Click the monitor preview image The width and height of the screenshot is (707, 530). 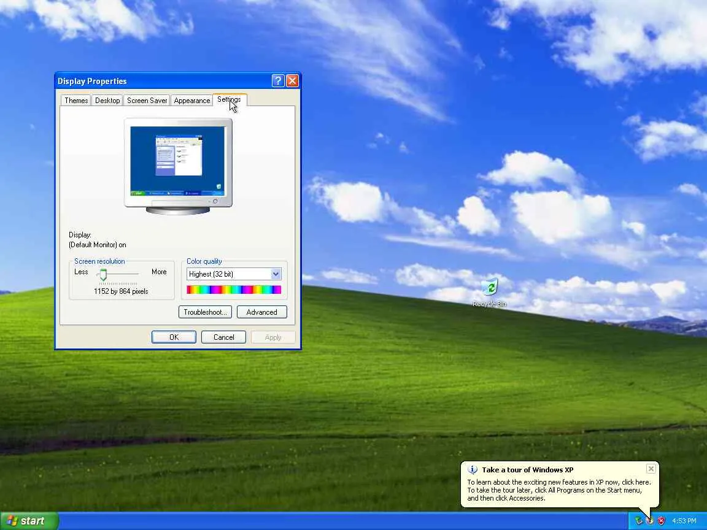click(178, 166)
